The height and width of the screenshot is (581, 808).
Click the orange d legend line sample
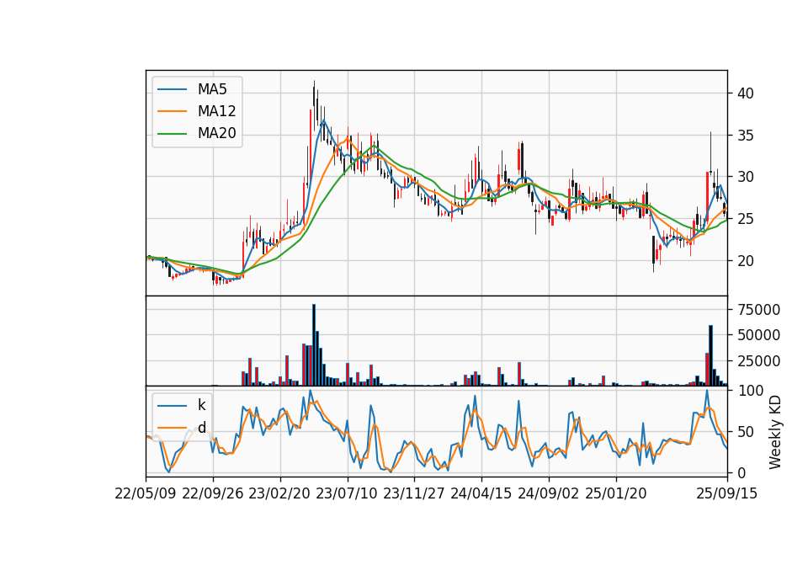(172, 427)
